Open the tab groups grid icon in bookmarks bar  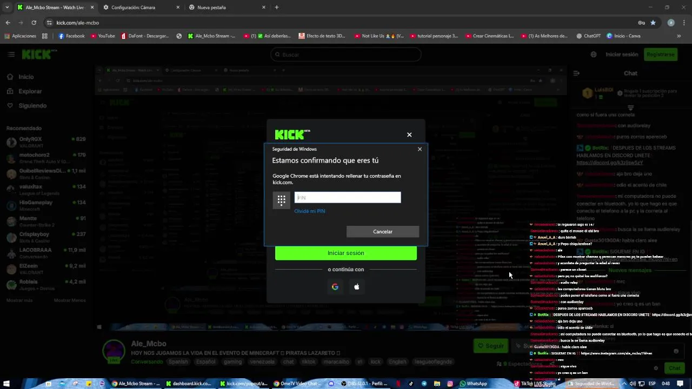[x=44, y=36]
